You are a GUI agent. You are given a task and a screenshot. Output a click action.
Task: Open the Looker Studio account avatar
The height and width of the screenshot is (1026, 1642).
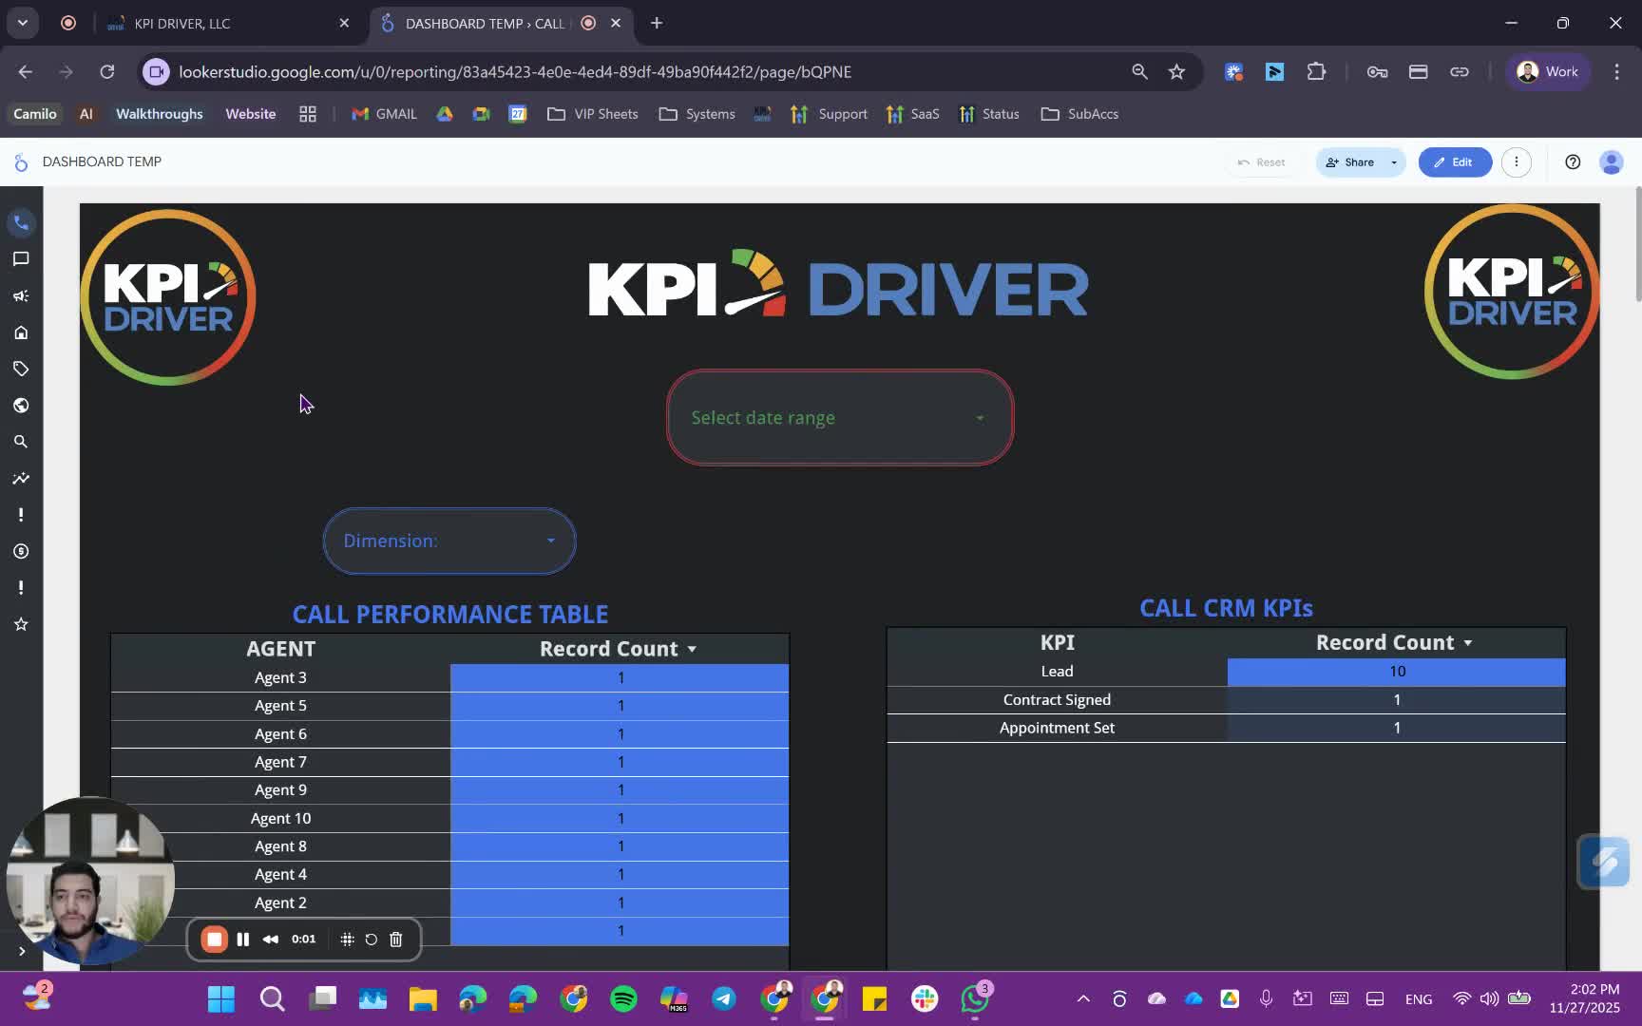pos(1611,162)
